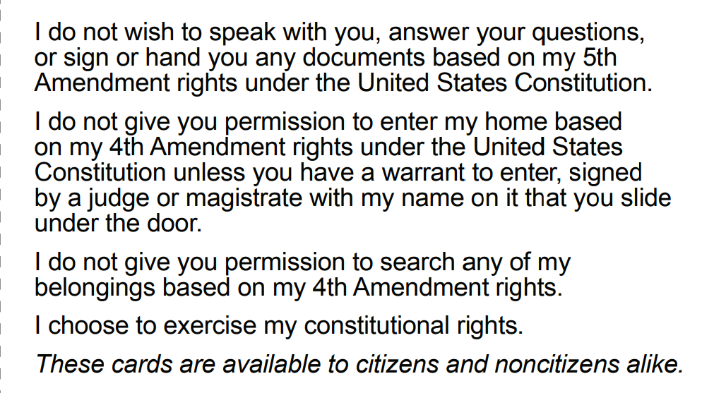Click the italic word "alike" at the end

pos(654,365)
